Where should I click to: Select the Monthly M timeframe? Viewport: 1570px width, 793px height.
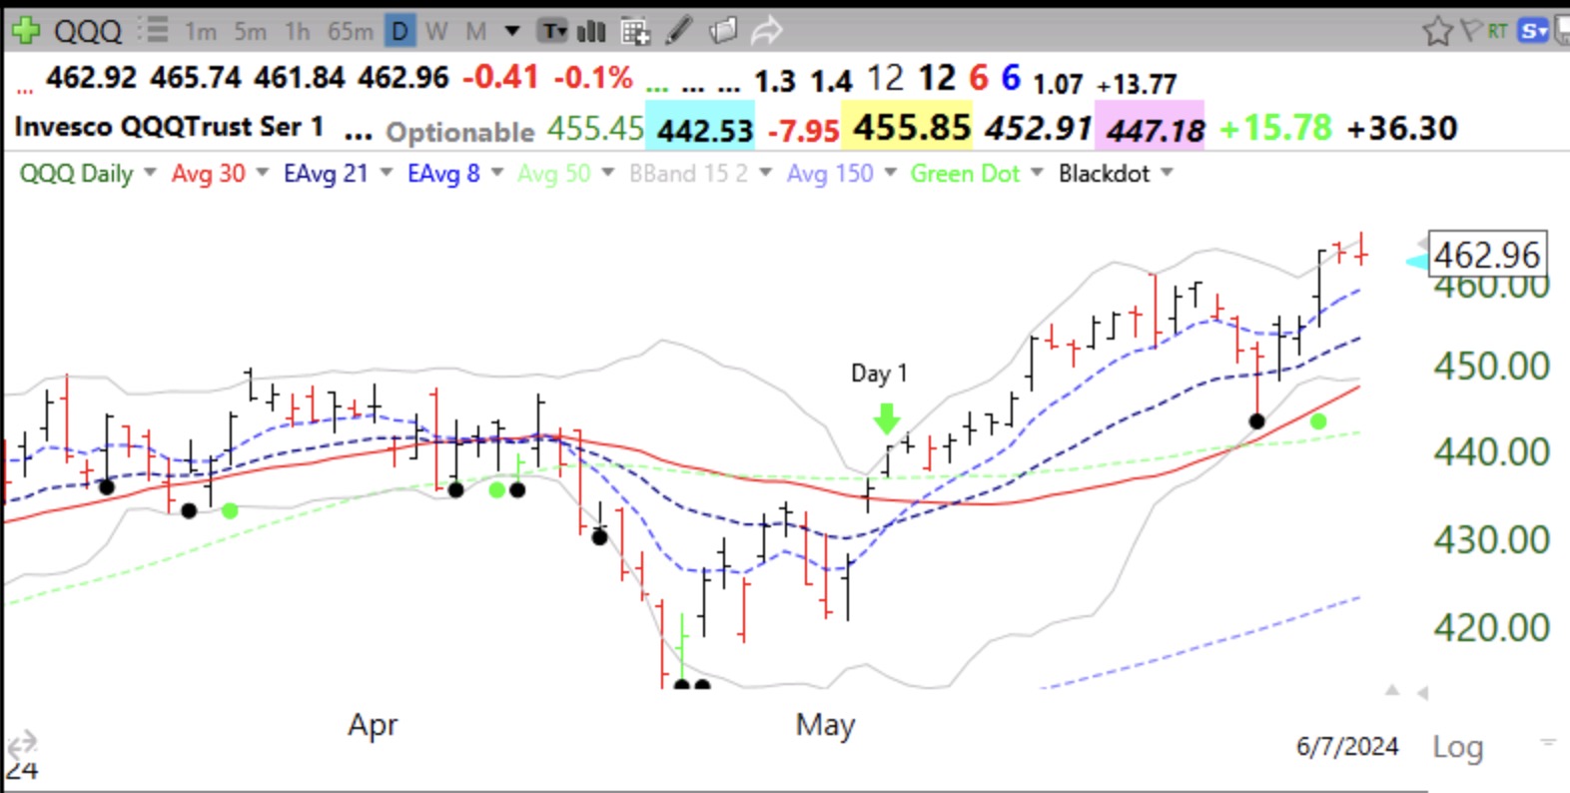click(x=476, y=32)
